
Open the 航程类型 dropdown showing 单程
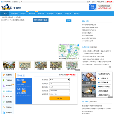[60, 80]
